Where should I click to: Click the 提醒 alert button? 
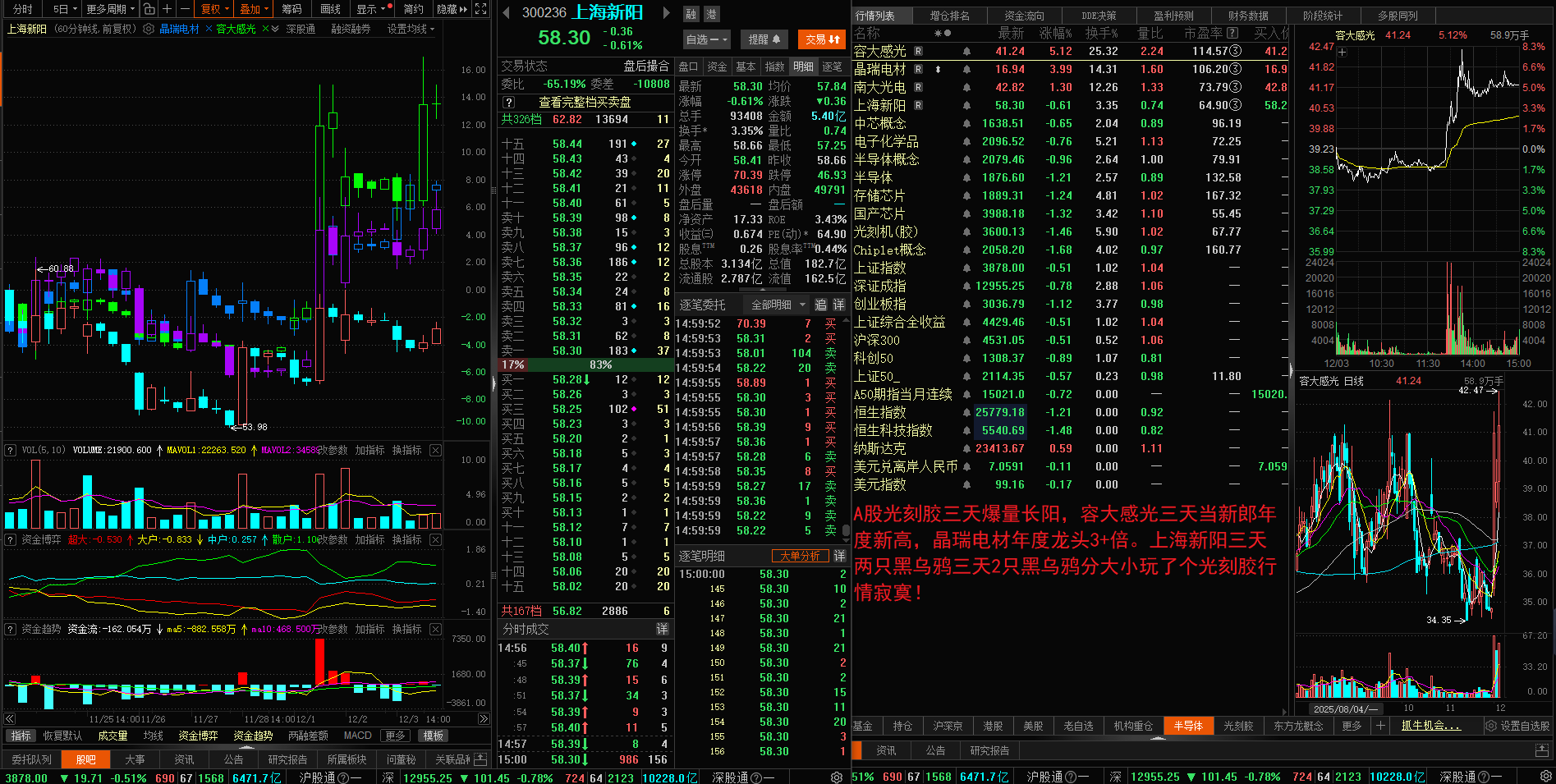[764, 39]
